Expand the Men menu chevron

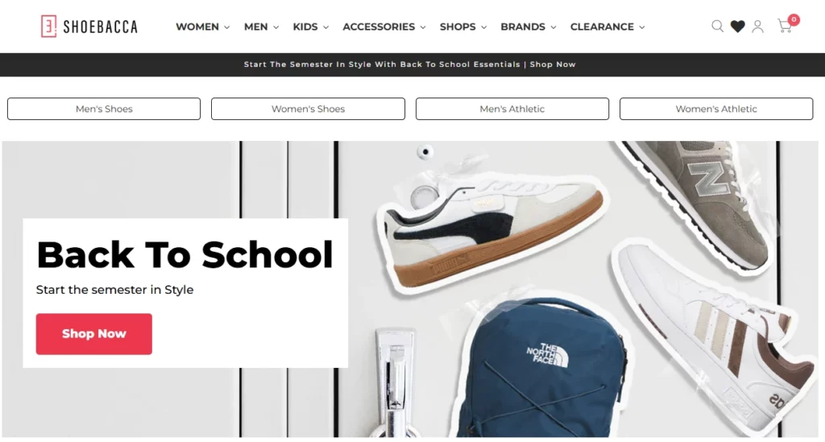276,27
